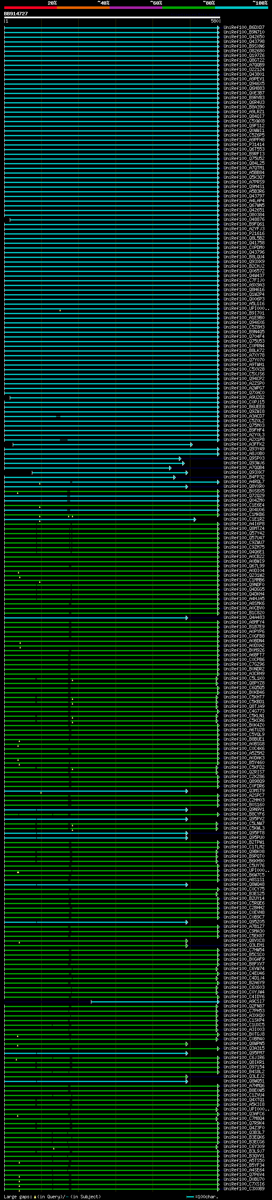Select the UniRef100_O48876 label
The image size is (272, 1200).
244,219
